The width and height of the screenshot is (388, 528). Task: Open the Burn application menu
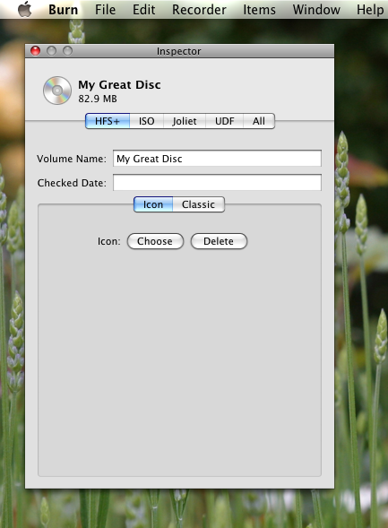(64, 10)
